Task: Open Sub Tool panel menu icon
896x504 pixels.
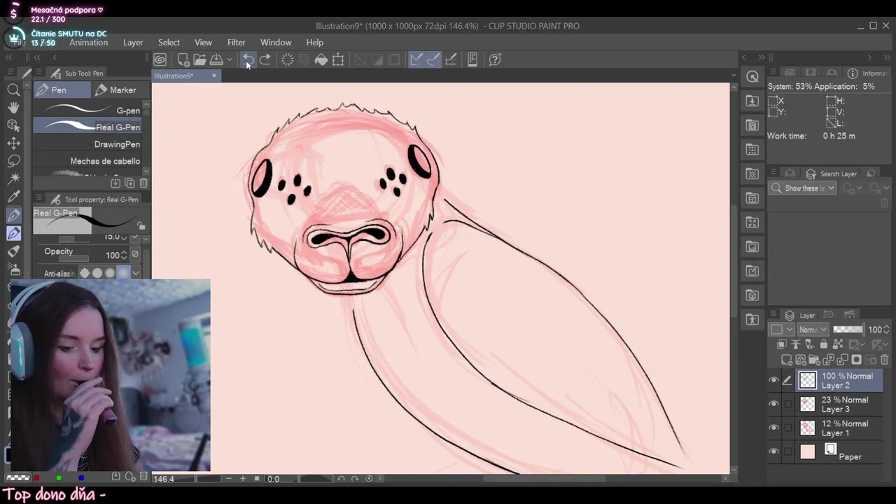Action: [x=38, y=73]
